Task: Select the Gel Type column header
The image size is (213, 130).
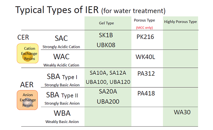Action: 106,23
